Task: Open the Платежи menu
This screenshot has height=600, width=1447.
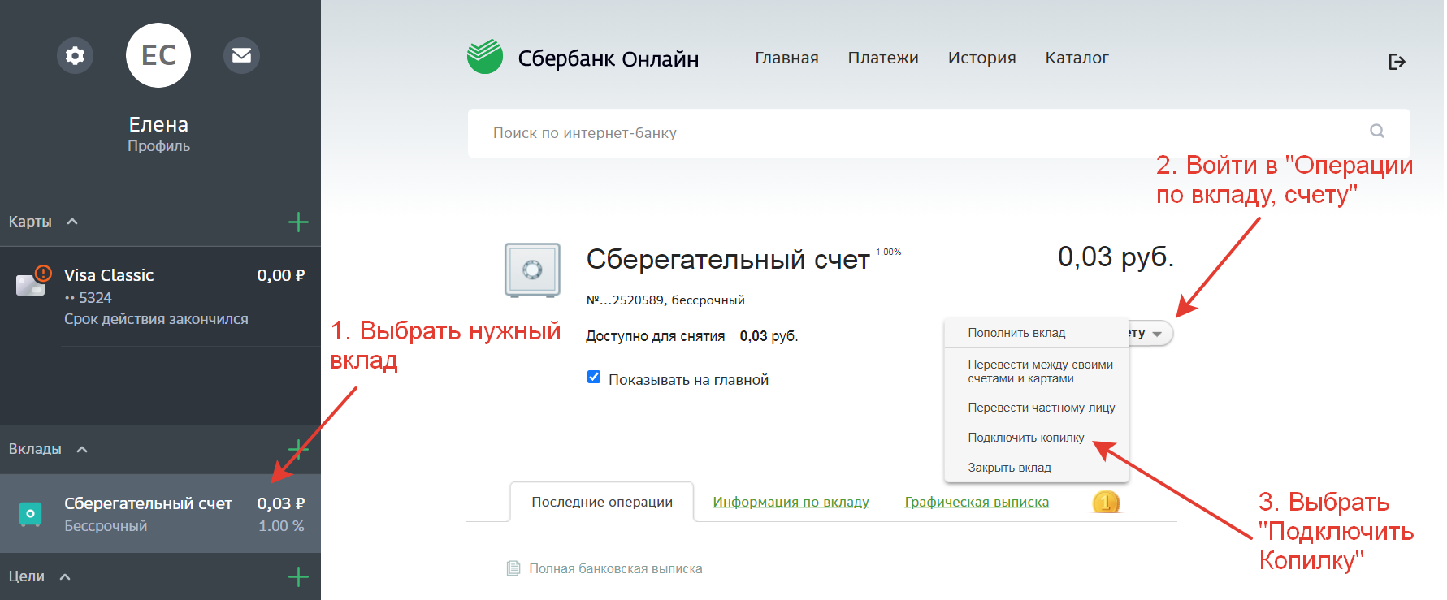Action: coord(883,58)
